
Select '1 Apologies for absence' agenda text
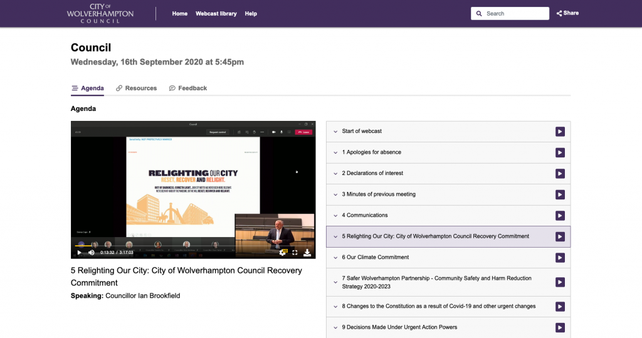pyautogui.click(x=371, y=152)
